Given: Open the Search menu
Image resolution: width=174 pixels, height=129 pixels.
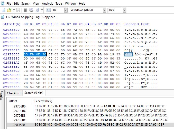Looking at the screenshot, I should pos(26,4).
